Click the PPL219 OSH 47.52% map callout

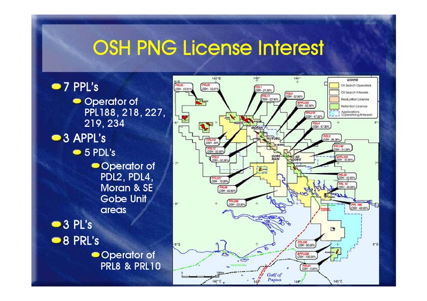(314, 115)
